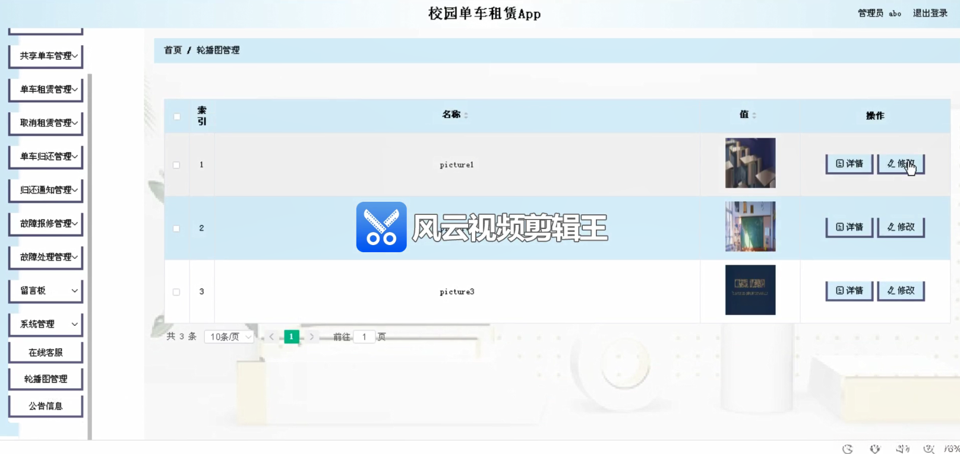
Task: Expand the 取消租赁管理 sidebar menu
Action: click(46, 123)
